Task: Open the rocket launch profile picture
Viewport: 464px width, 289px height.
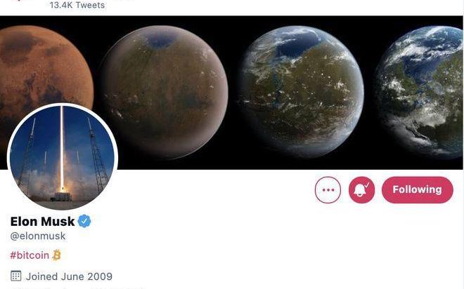Action: point(63,157)
